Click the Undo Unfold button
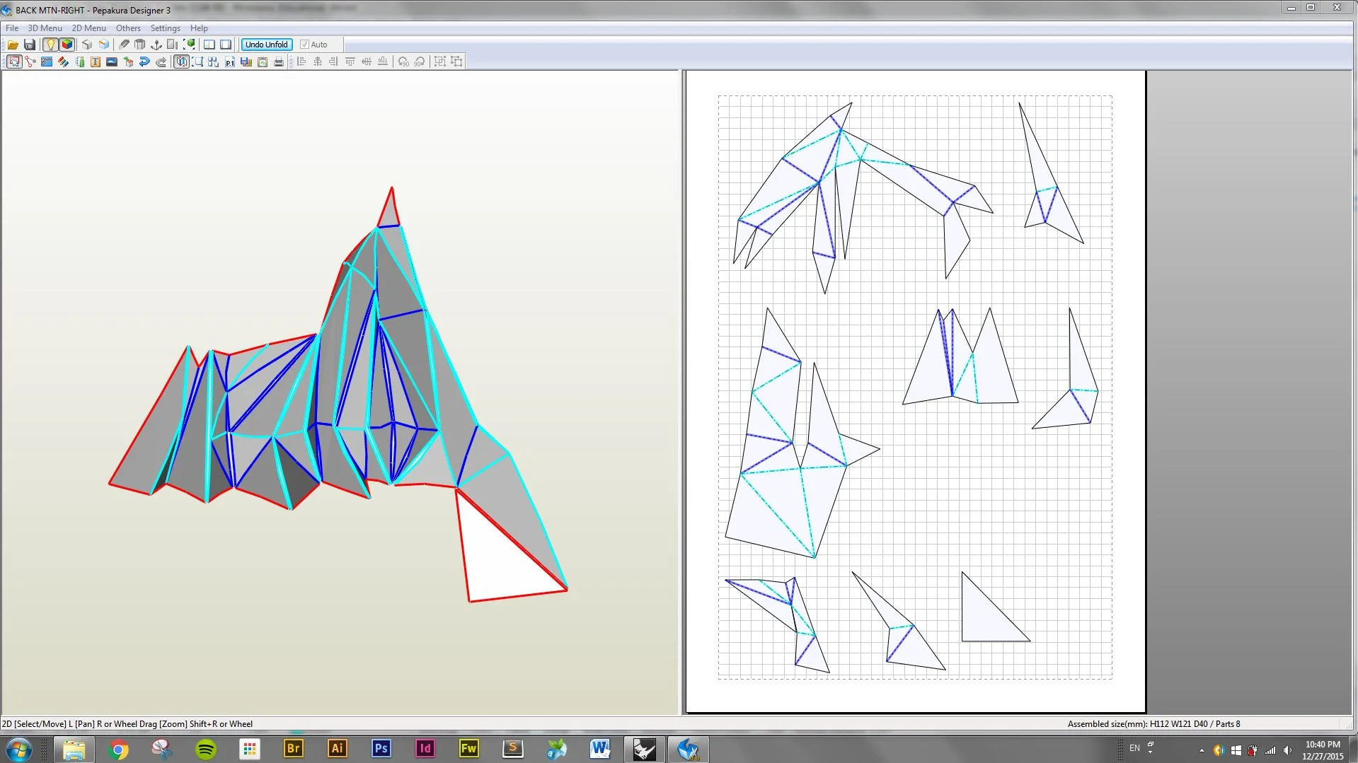This screenshot has width=1358, height=763. pyautogui.click(x=267, y=45)
